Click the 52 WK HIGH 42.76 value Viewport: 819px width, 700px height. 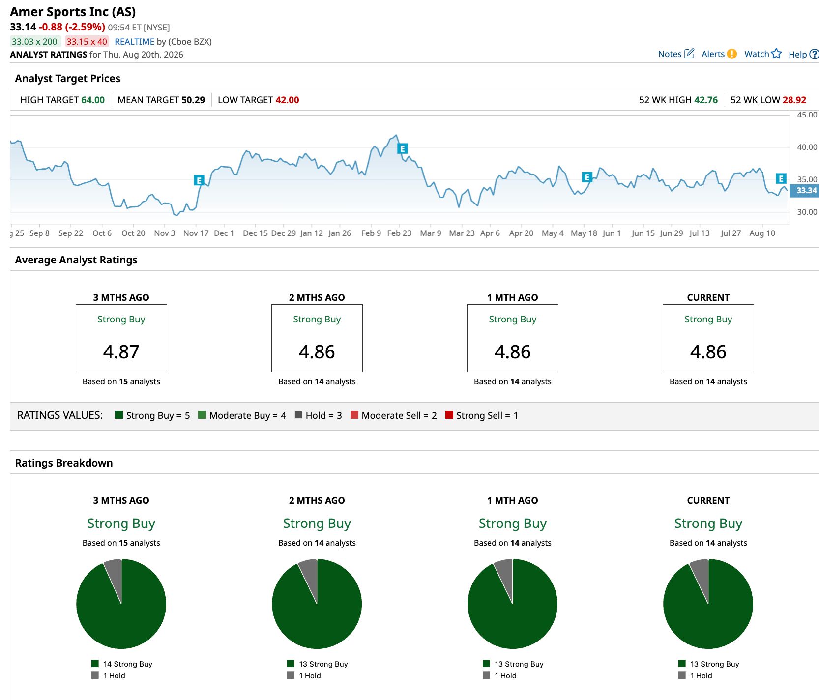click(706, 100)
